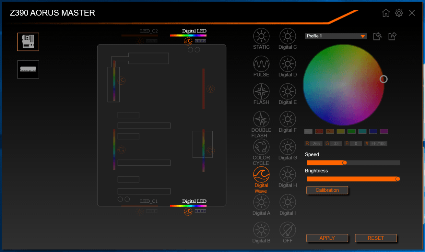
Task: Select the lower-left board LED zone icon
Action: 122,150
